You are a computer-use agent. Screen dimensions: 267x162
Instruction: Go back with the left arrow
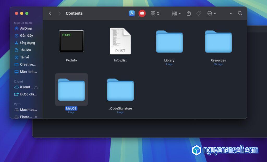50,13
